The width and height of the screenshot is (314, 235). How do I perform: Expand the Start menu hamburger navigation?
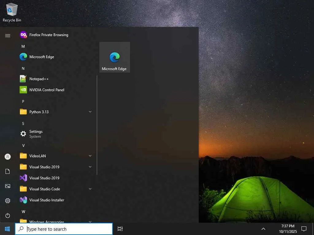coord(8,35)
